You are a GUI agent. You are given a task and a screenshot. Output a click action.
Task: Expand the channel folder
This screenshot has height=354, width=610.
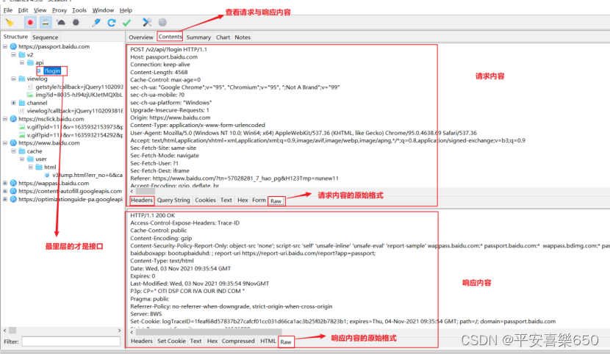pyautogui.click(x=14, y=103)
